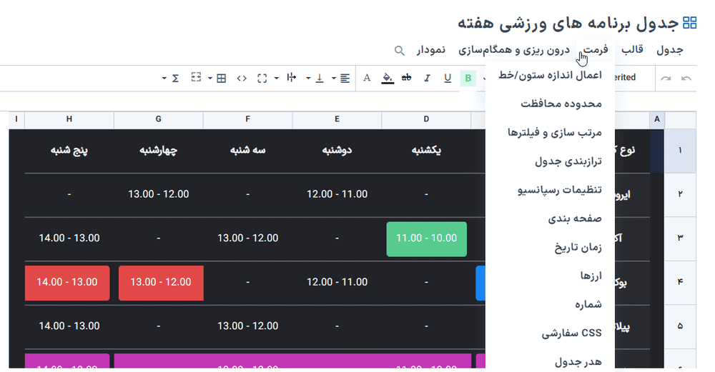Select row ۵ header
Screen dimensions: 715x372
coord(681,326)
